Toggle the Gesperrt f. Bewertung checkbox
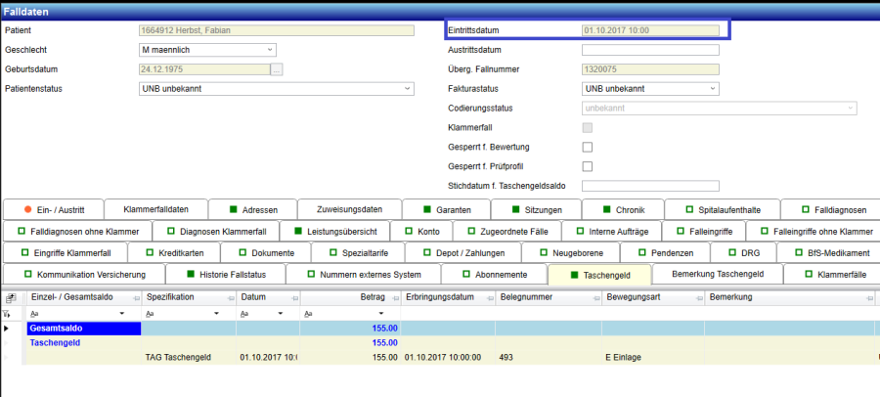Image resolution: width=880 pixels, height=397 pixels. tap(588, 147)
